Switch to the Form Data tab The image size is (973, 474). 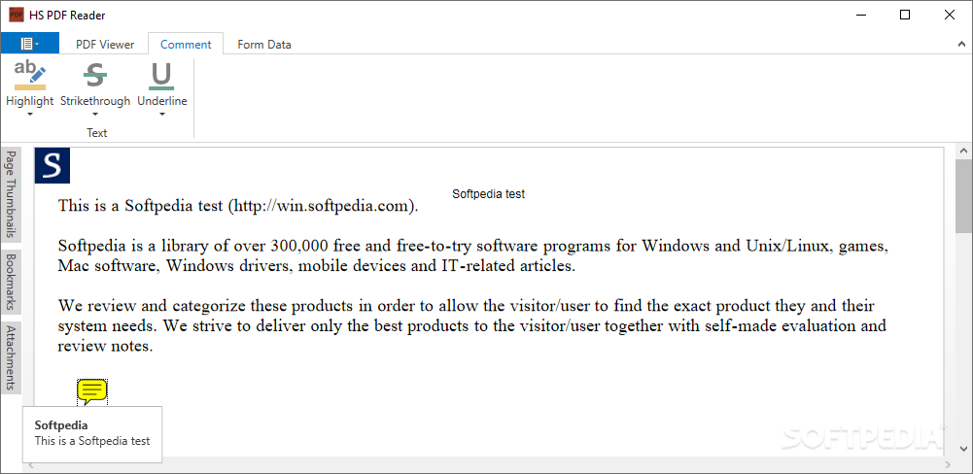click(x=264, y=44)
